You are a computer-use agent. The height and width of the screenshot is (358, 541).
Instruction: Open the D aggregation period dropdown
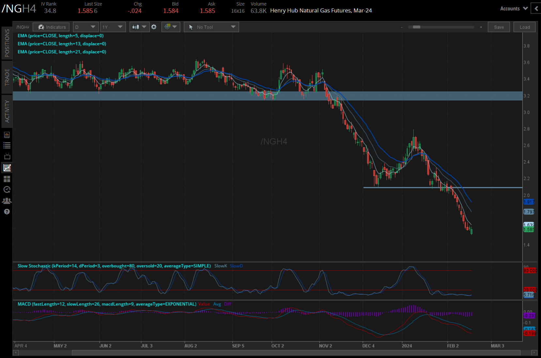[x=85, y=27]
